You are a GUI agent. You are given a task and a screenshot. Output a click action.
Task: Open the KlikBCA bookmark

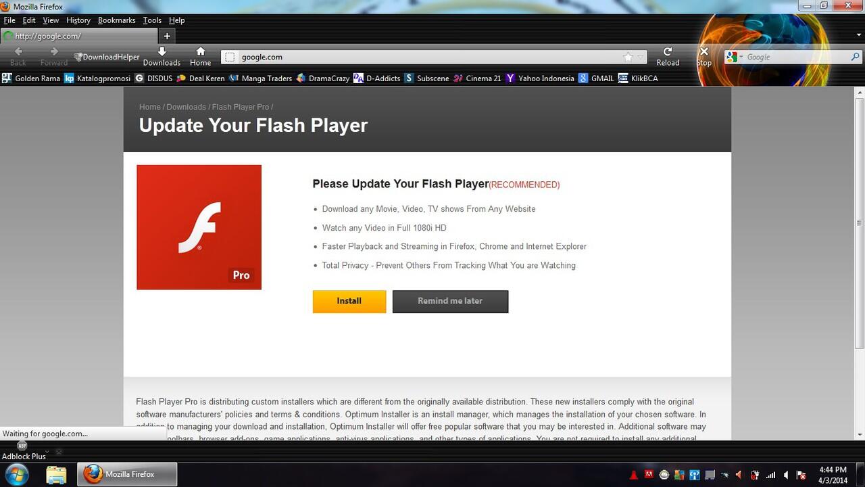tap(638, 78)
